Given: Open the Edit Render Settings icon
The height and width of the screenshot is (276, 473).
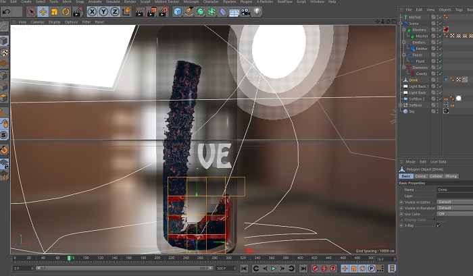Looking at the screenshot, I should [163, 12].
